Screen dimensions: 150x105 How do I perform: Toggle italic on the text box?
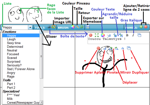pos(133,35)
